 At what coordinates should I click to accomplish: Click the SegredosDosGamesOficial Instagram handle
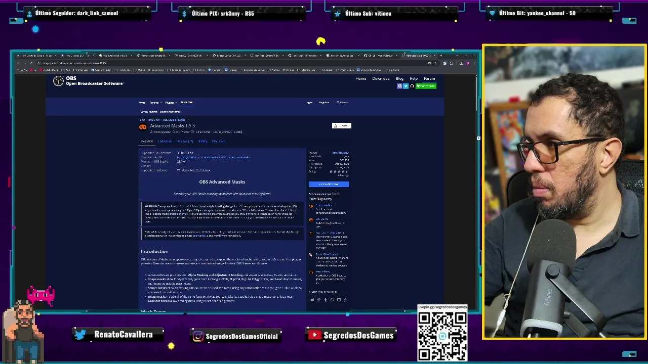242,336
